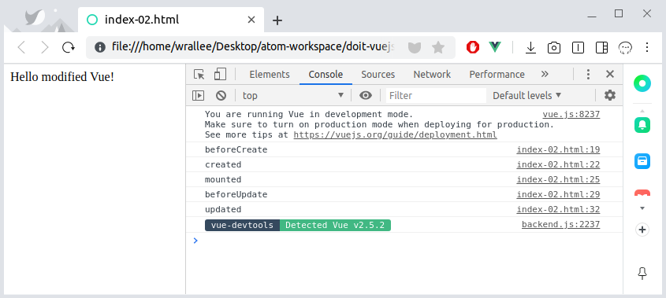Open the shield protection icon in address bar
Image resolution: width=666 pixels, height=298 pixels.
pos(414,47)
